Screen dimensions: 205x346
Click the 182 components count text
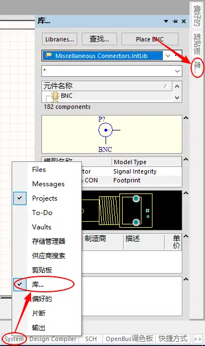67,107
